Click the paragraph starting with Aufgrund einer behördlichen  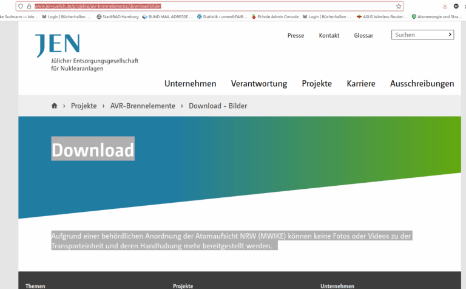[x=231, y=241]
